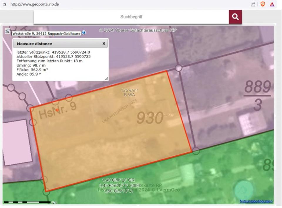Click the 889/3 parcel label
This screenshot has width=282, height=208.
click(x=258, y=96)
